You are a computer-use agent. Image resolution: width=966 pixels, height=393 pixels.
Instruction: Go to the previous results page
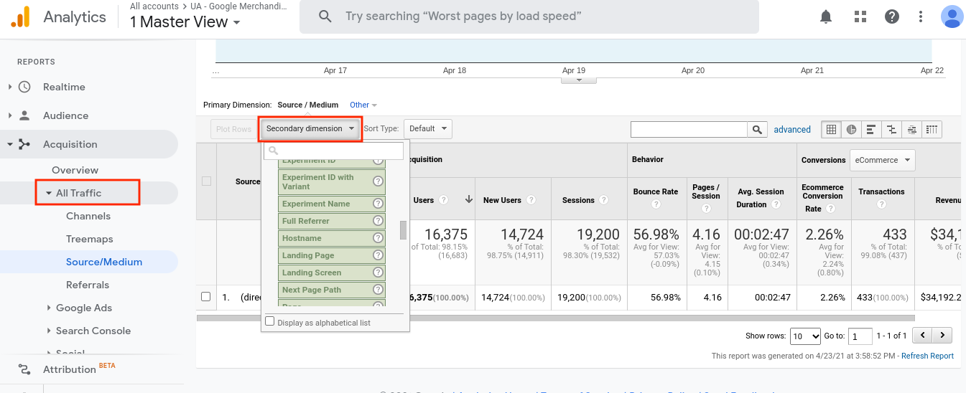922,335
